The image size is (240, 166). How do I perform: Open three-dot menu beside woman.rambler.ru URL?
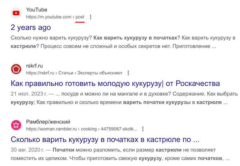click(x=143, y=129)
